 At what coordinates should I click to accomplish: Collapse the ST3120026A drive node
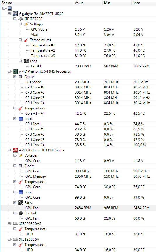point(9,239)
